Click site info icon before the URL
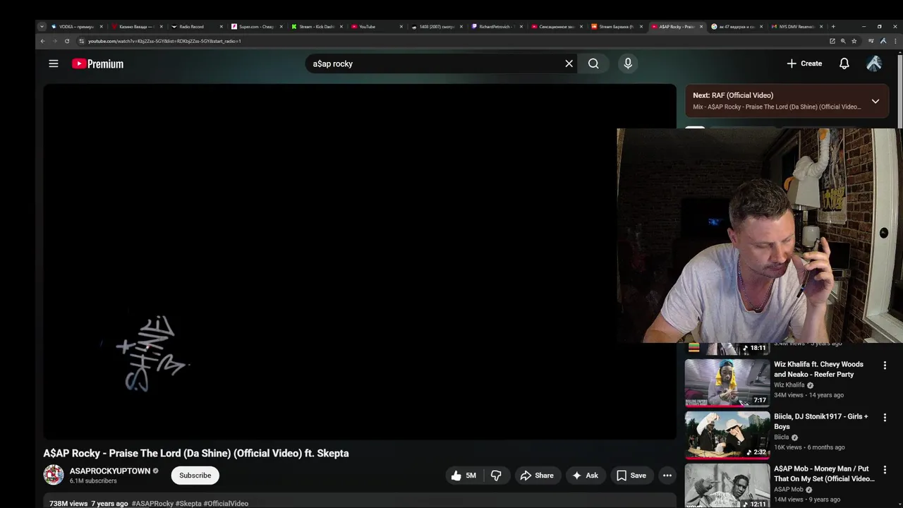Screen dimensions: 903x508 pos(81,41)
